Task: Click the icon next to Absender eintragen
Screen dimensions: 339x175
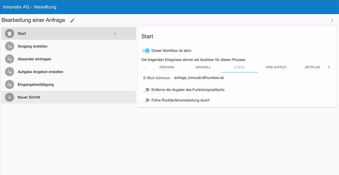Action: 9,59
